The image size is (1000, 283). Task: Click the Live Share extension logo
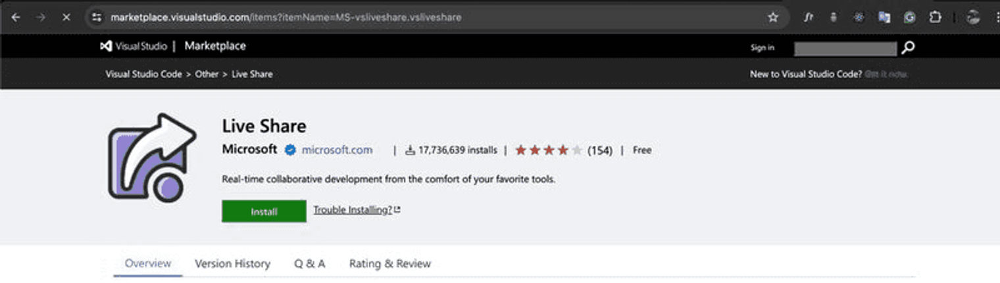pyautogui.click(x=153, y=158)
